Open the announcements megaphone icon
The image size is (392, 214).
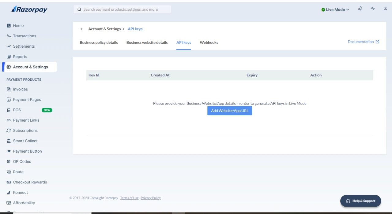point(360,9)
